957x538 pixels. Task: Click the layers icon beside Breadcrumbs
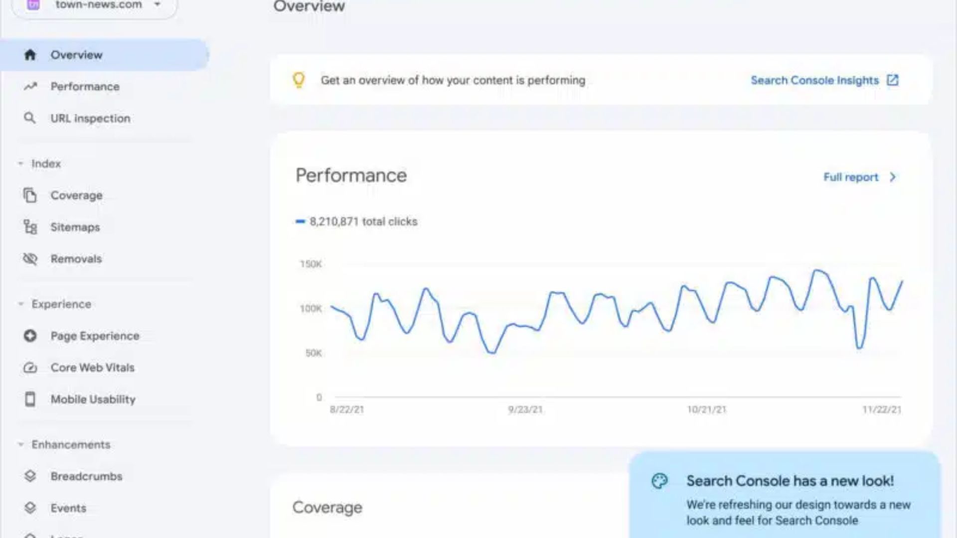click(x=30, y=476)
